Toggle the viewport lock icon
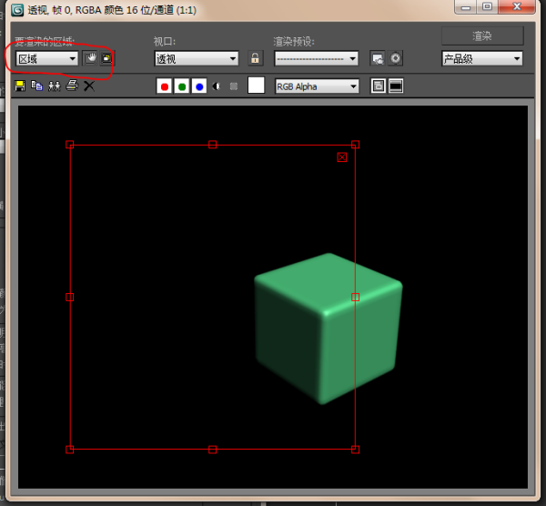 pos(256,58)
